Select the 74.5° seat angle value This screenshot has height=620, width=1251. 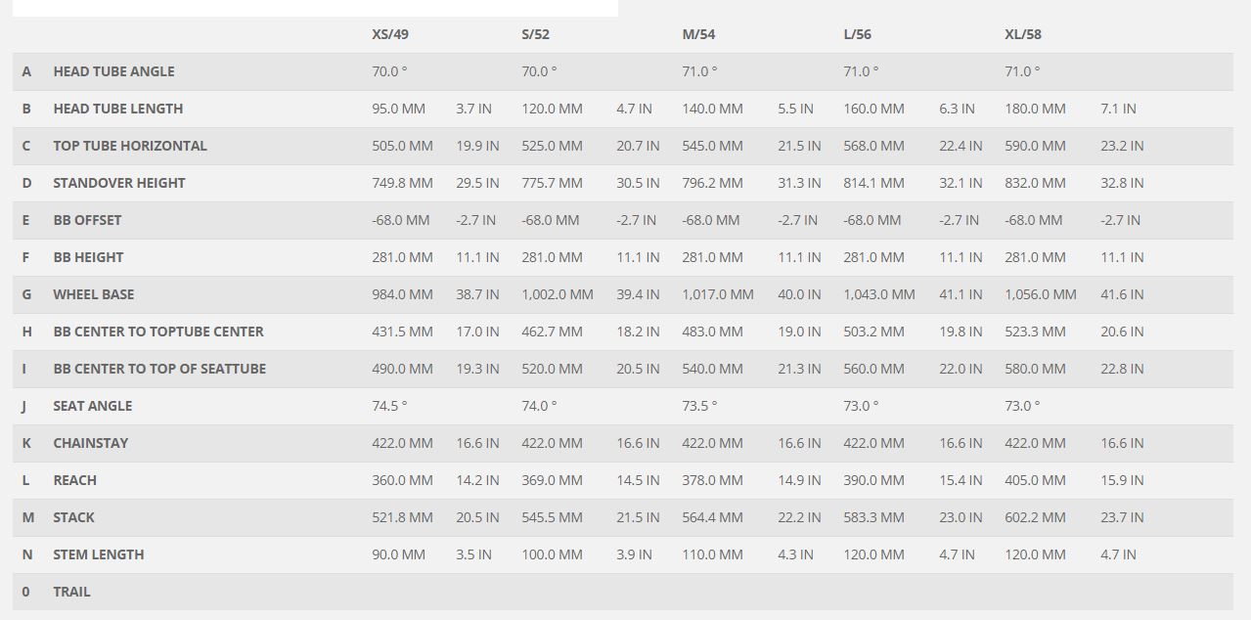point(389,406)
